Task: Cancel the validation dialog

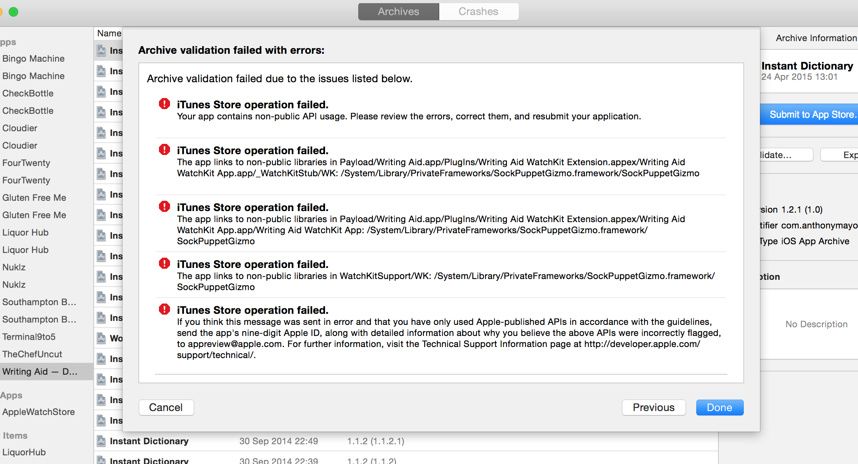Action: click(166, 407)
